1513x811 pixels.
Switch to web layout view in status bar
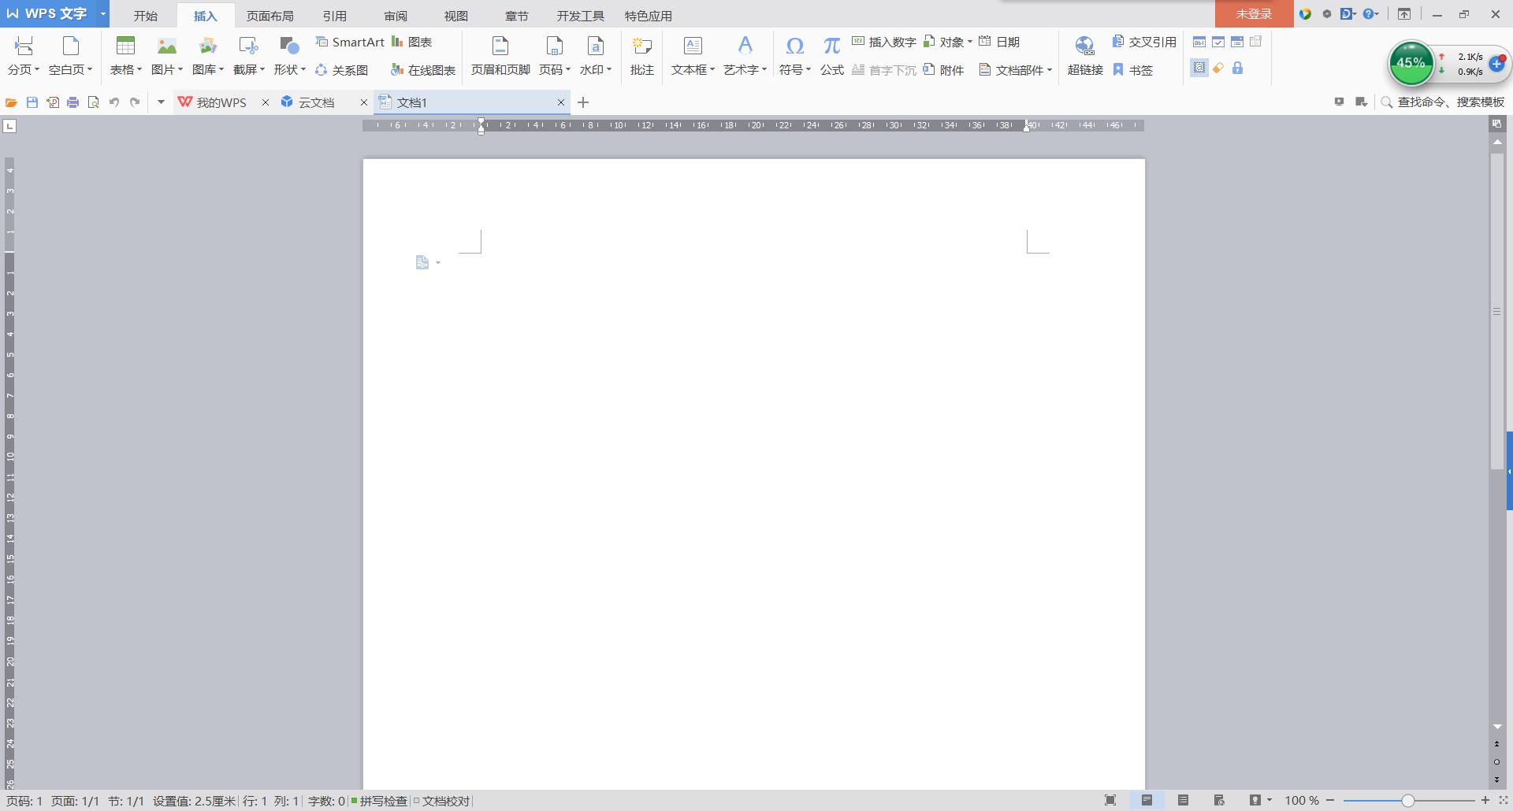[1219, 801]
